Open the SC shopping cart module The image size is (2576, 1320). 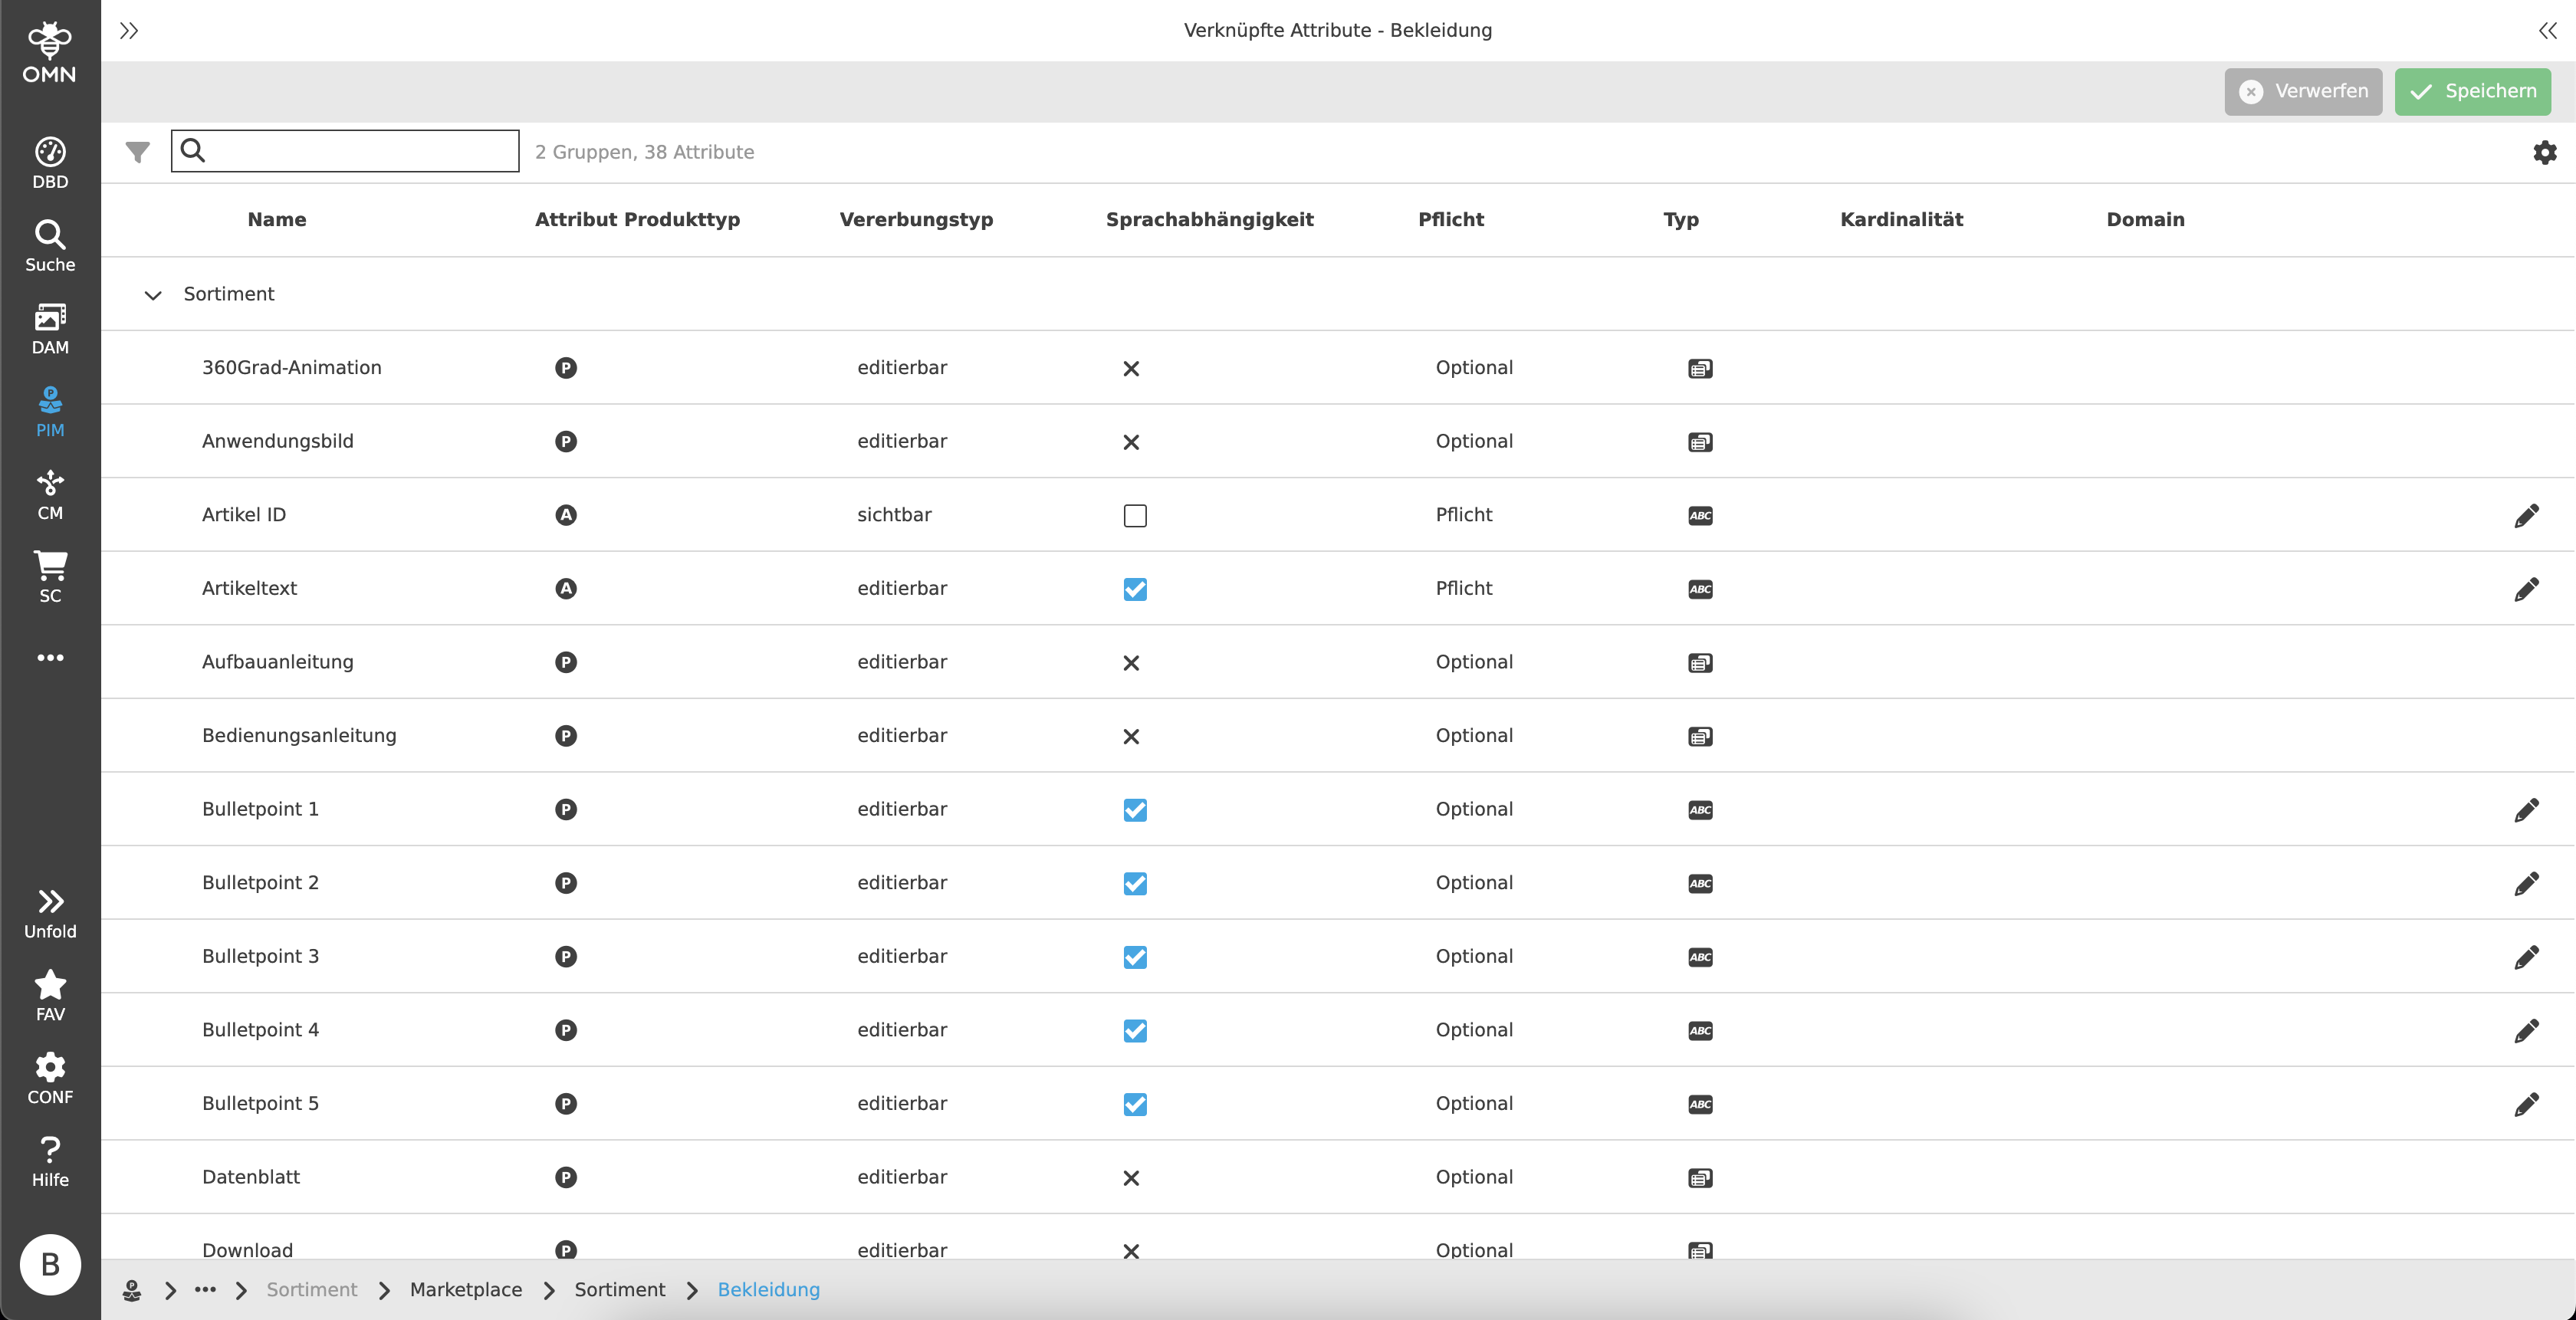(50, 576)
